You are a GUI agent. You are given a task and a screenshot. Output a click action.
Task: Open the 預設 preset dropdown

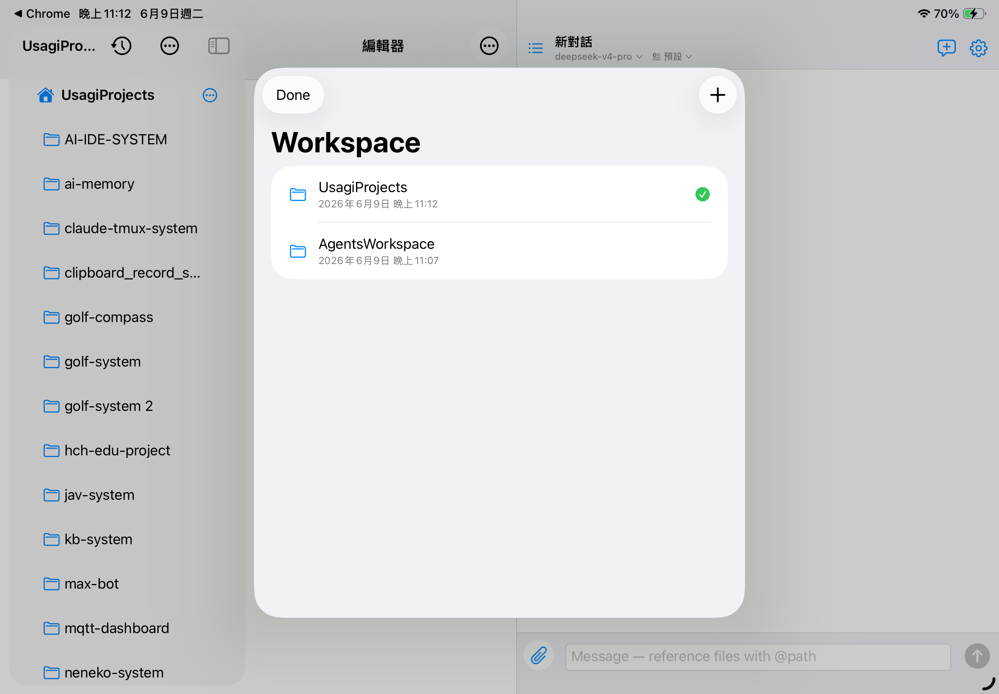click(671, 57)
